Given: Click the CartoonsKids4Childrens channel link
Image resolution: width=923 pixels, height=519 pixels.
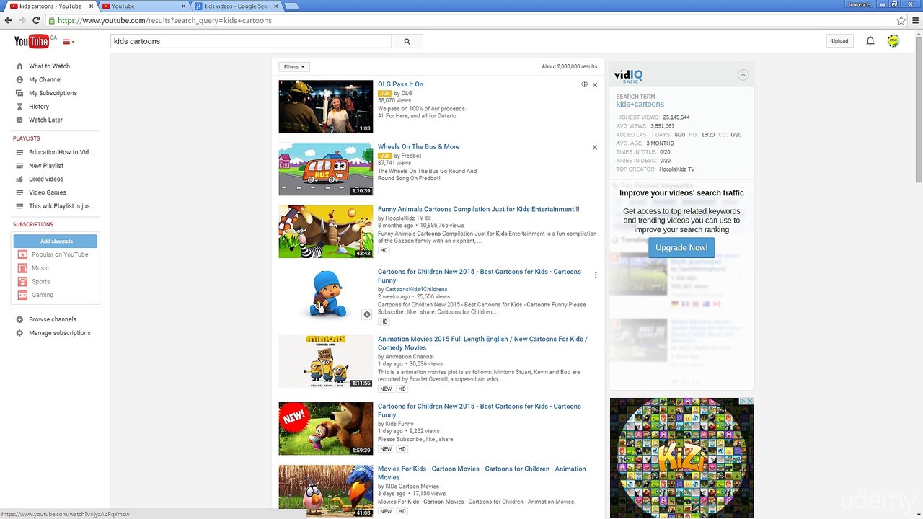Looking at the screenshot, I should (x=416, y=289).
